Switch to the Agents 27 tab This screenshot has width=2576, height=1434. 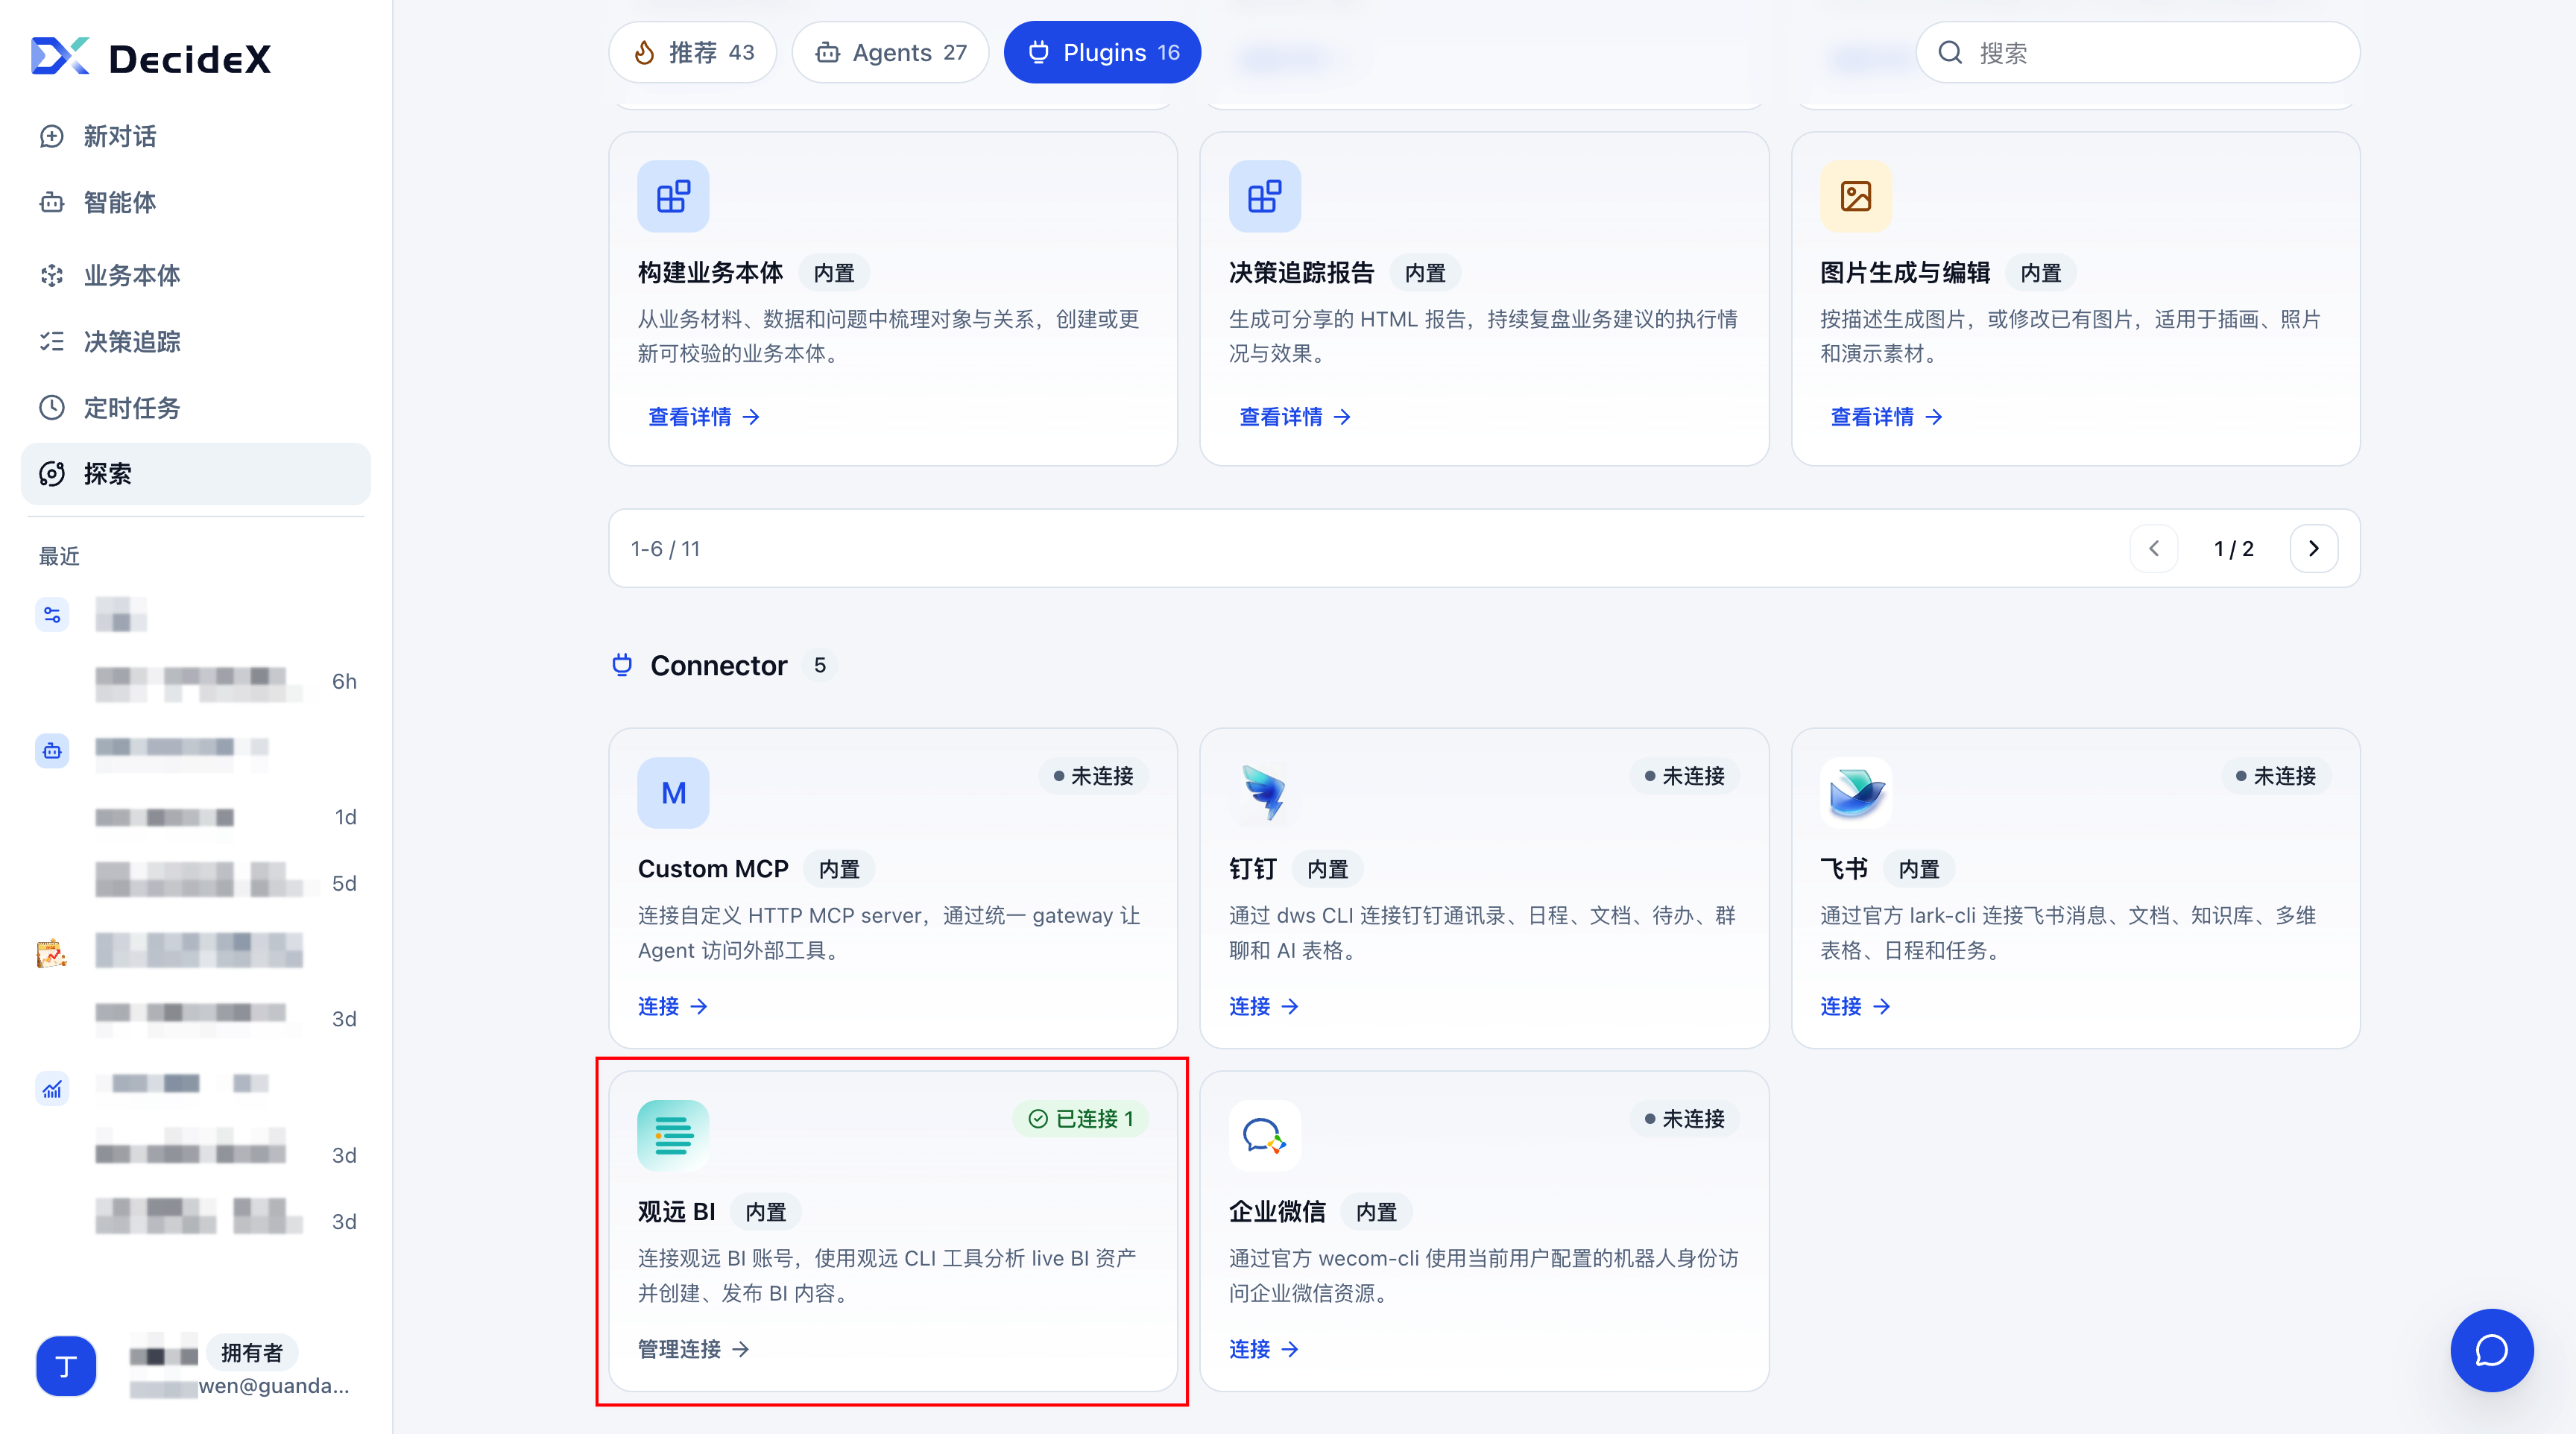click(890, 52)
